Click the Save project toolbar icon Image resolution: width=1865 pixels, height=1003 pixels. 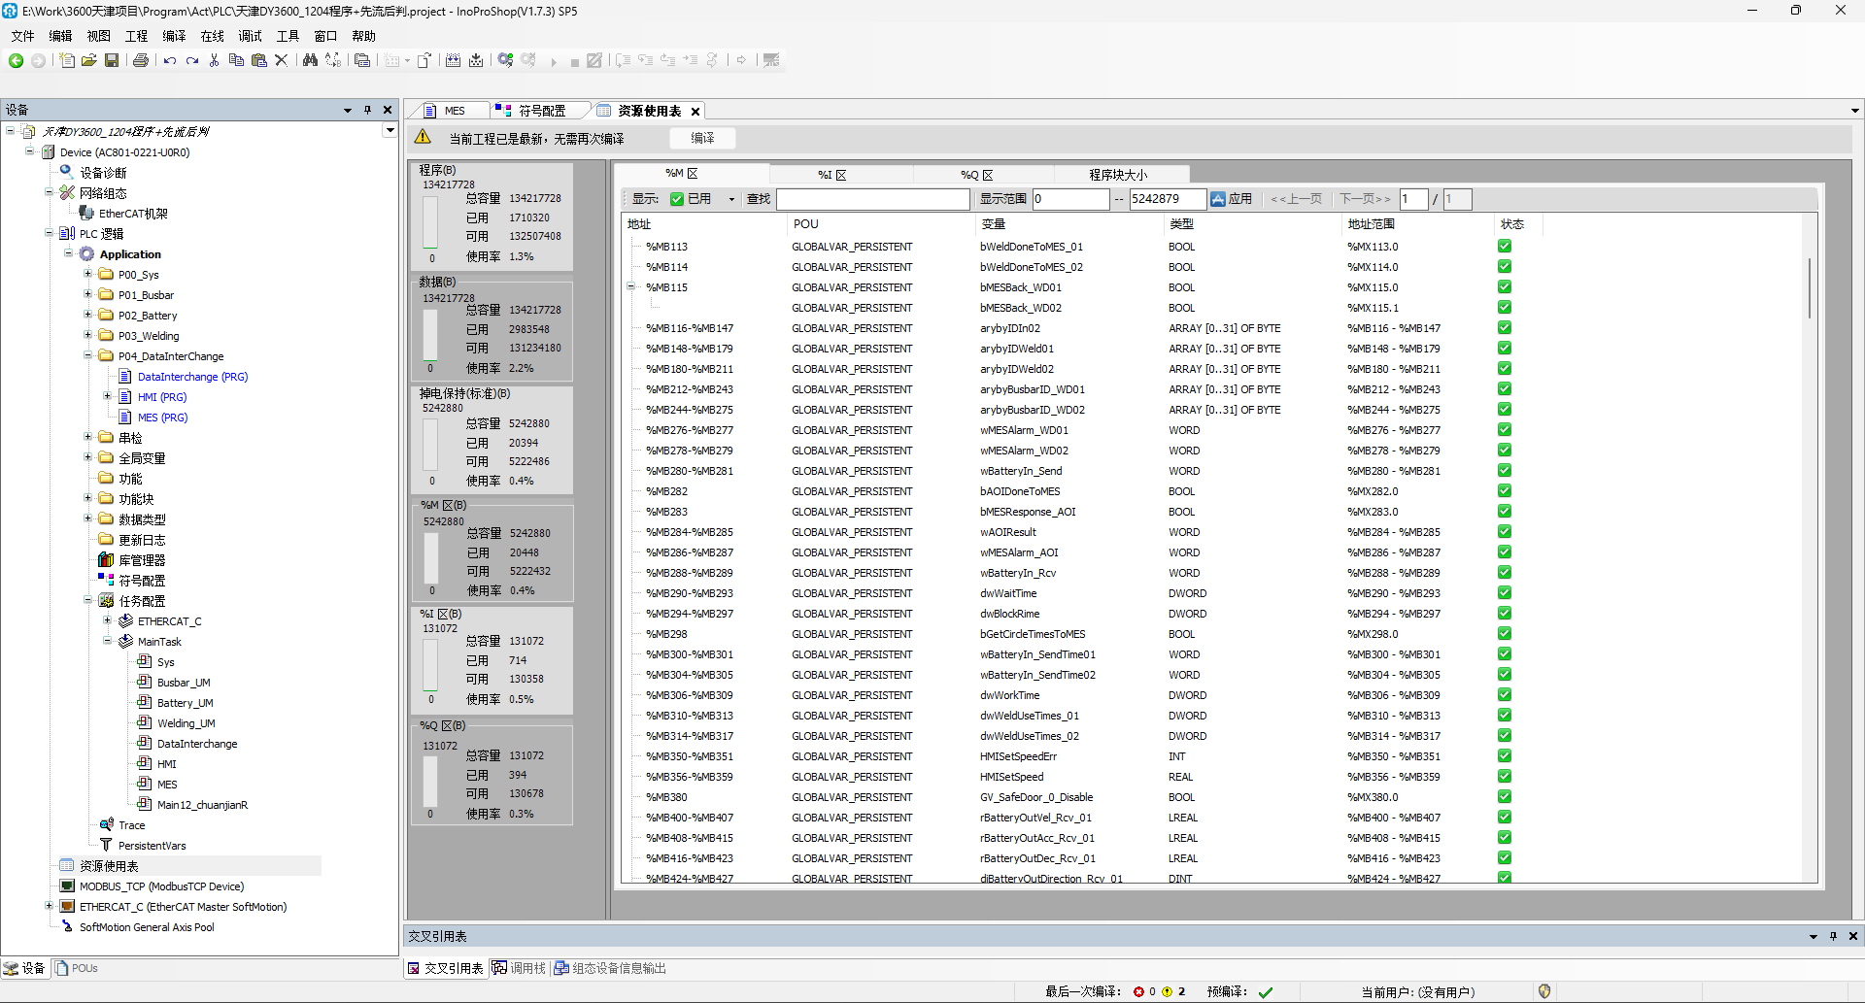coord(112,60)
